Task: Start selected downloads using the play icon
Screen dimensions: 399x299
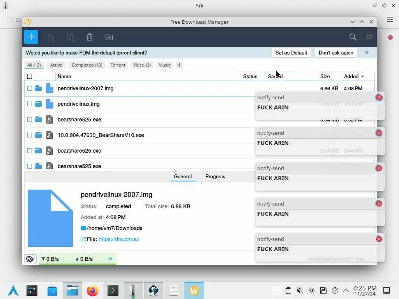Action: [x=51, y=37]
